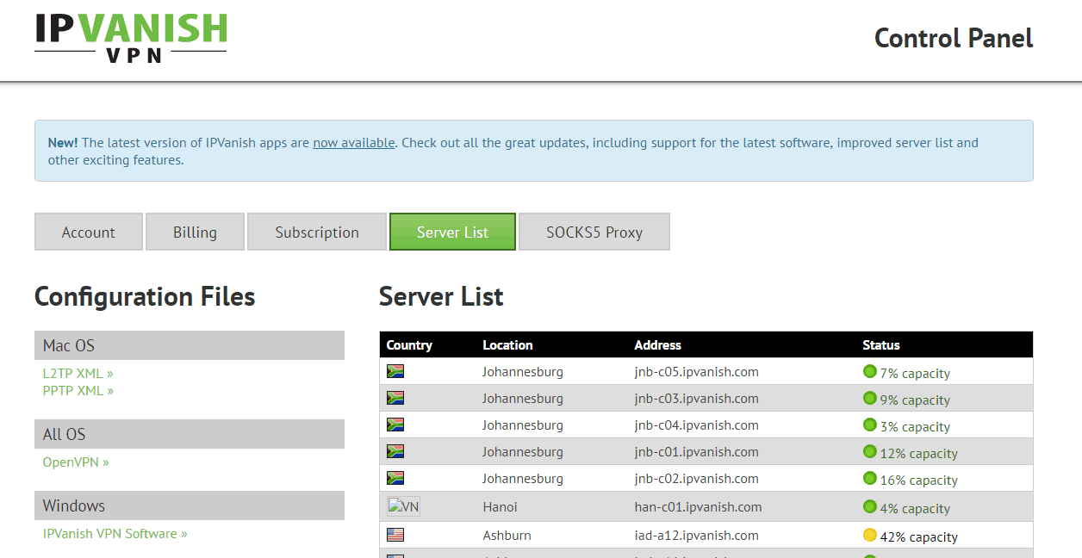Click the Address column header
The width and height of the screenshot is (1082, 558).
click(658, 345)
